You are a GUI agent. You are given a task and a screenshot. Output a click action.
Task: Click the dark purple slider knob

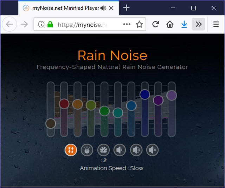(158, 100)
